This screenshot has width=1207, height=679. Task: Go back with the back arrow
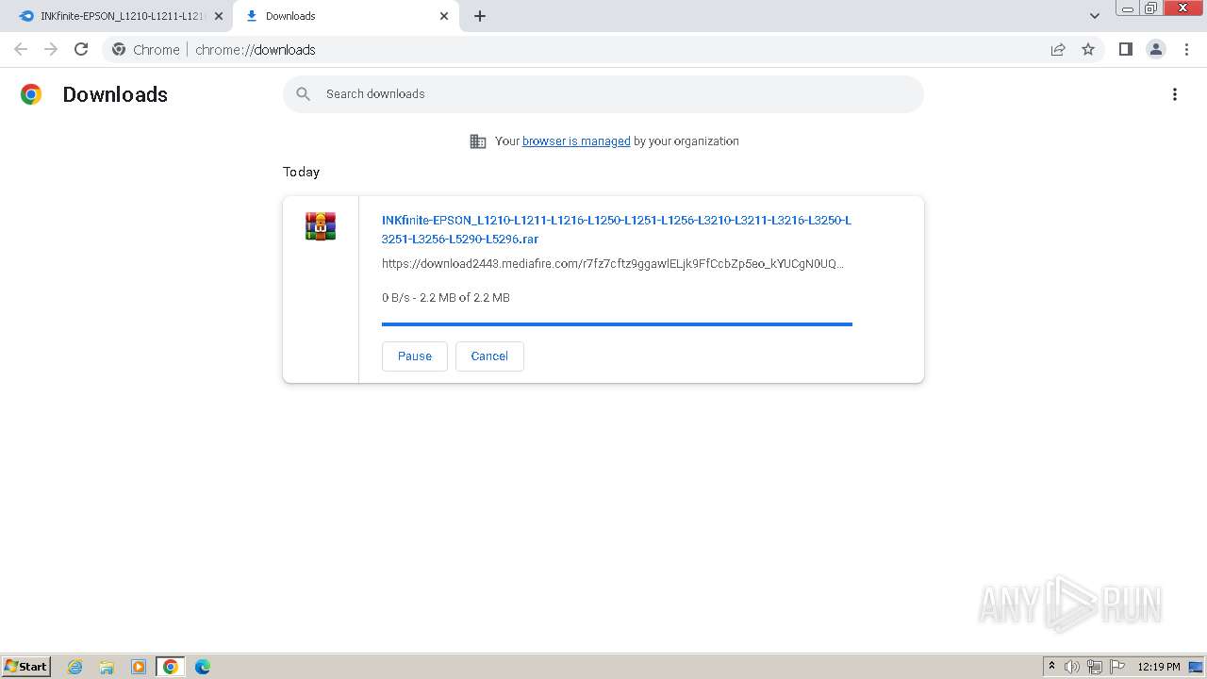click(21, 50)
